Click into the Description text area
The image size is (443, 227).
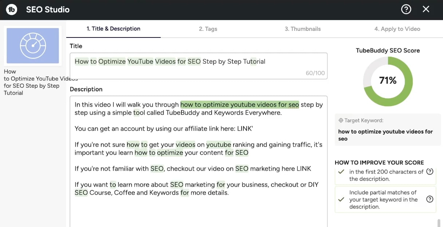pos(199,161)
